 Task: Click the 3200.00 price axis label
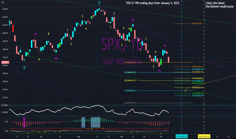pos(5,98)
